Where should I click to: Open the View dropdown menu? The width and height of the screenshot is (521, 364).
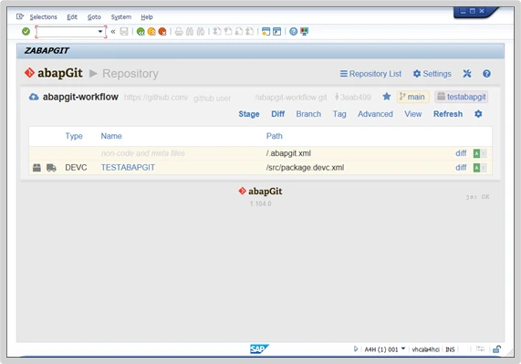[413, 114]
